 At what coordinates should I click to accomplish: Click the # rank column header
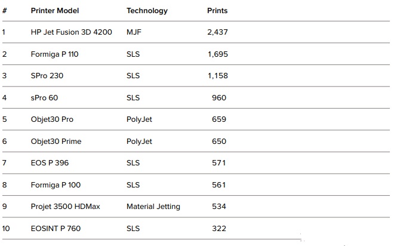coord(5,11)
